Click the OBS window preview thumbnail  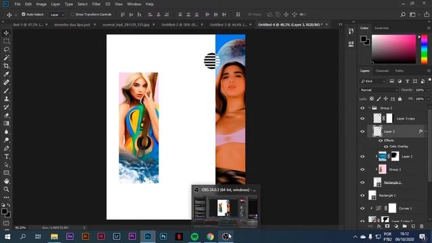coord(226,211)
